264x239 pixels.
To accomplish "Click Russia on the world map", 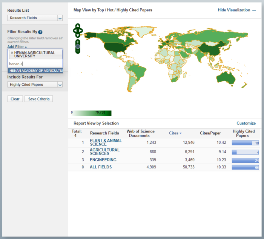I will [210, 36].
